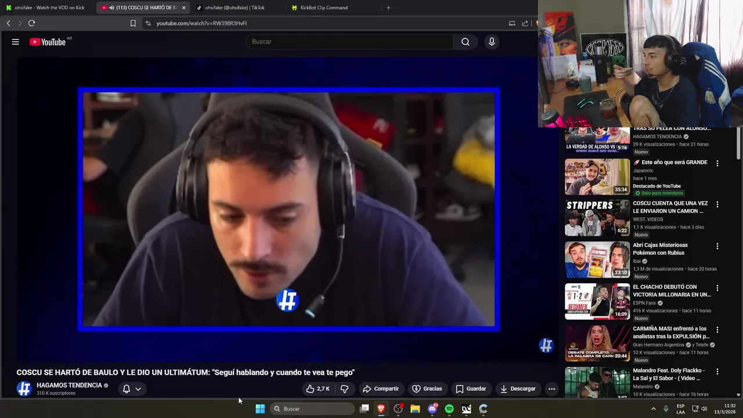Open the STRIPPERS video thumbnail
Image resolution: width=743 pixels, height=418 pixels.
tap(597, 218)
